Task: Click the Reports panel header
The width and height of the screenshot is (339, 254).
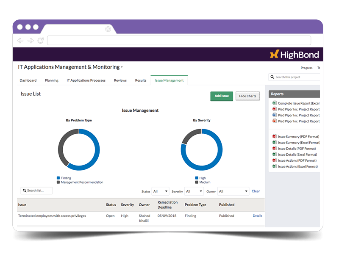Action: [294, 94]
